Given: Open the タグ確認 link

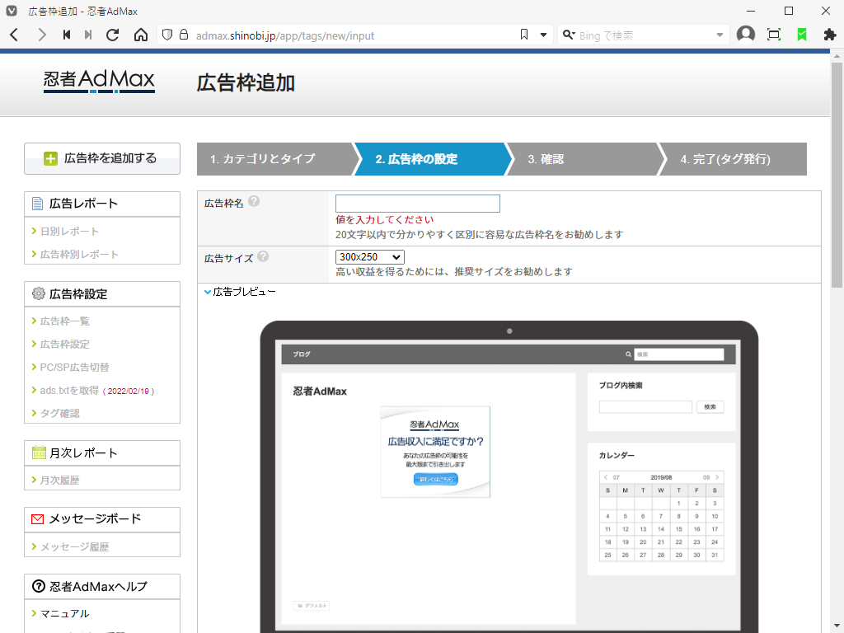Looking at the screenshot, I should coord(59,414).
